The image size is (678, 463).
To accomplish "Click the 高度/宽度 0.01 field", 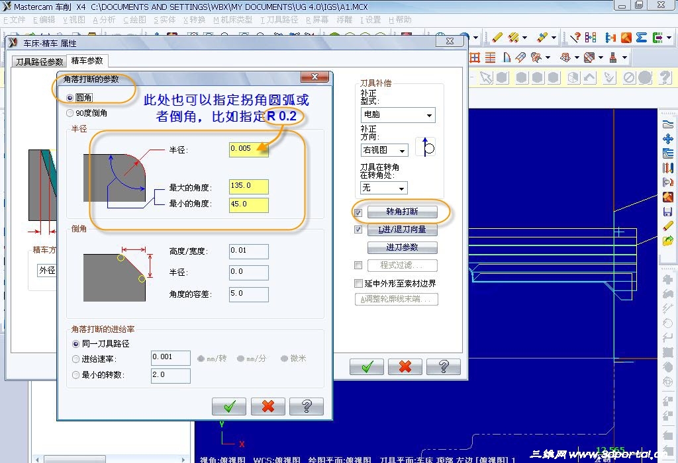I will [249, 251].
